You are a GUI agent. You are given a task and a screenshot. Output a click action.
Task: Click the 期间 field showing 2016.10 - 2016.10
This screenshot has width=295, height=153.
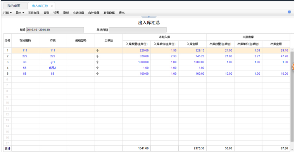tap(55, 30)
